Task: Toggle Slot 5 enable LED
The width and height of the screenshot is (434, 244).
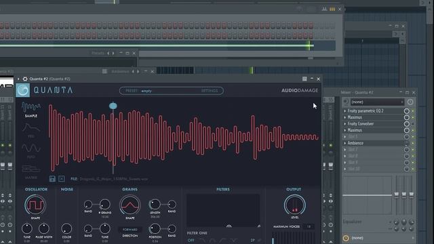Action: [413, 137]
